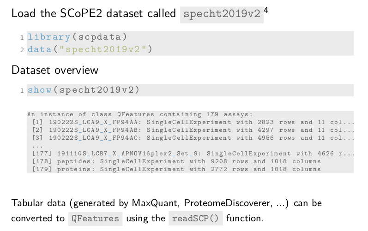This screenshot has height=231, width=368.
Task: Click the peptides assay line [178]
Action: (176, 161)
